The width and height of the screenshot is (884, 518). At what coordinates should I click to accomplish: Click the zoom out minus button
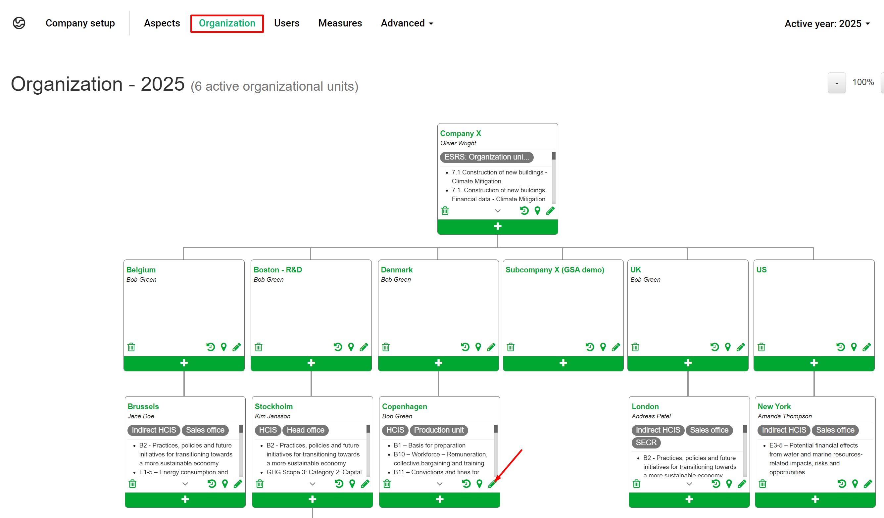point(836,83)
